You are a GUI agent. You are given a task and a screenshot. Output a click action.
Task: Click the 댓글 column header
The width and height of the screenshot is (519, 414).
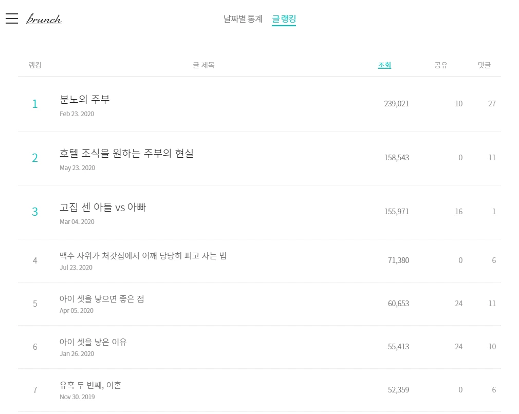point(483,65)
